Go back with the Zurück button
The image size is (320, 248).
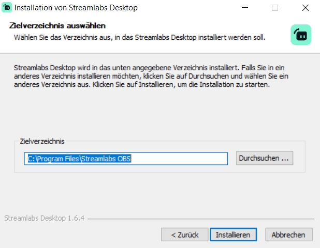pos(184,235)
